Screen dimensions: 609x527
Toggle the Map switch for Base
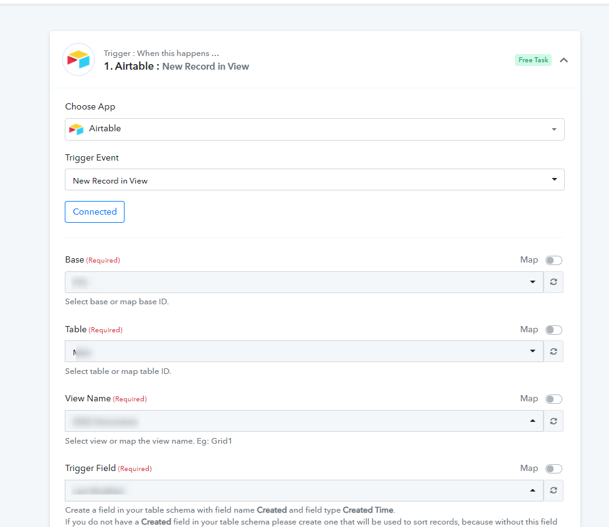(554, 260)
